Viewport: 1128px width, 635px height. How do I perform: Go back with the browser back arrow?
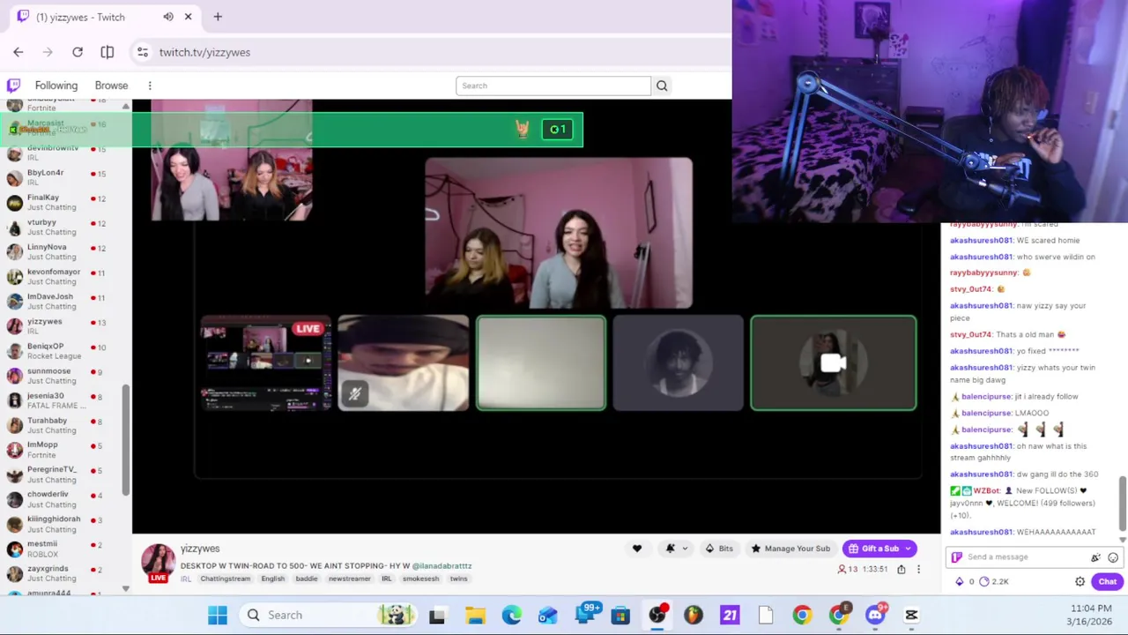click(19, 52)
